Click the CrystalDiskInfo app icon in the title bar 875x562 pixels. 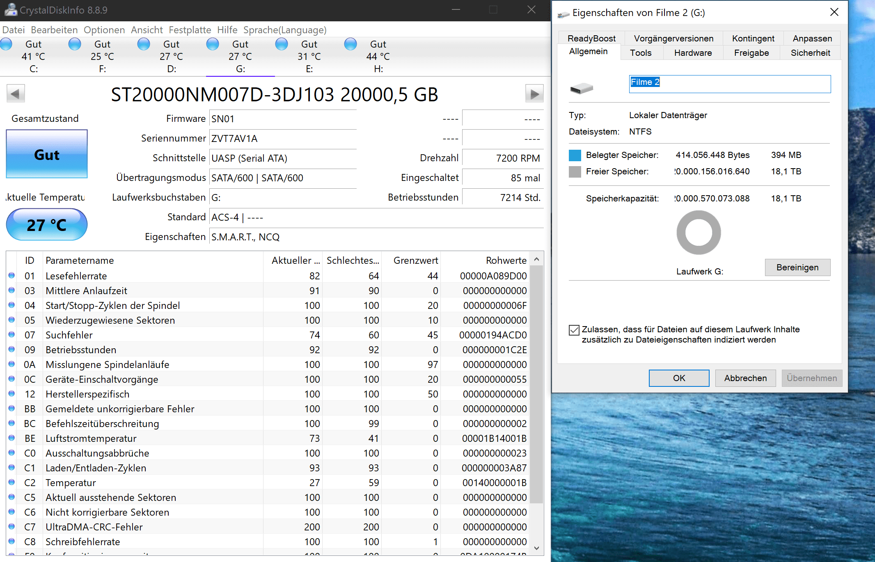point(10,10)
